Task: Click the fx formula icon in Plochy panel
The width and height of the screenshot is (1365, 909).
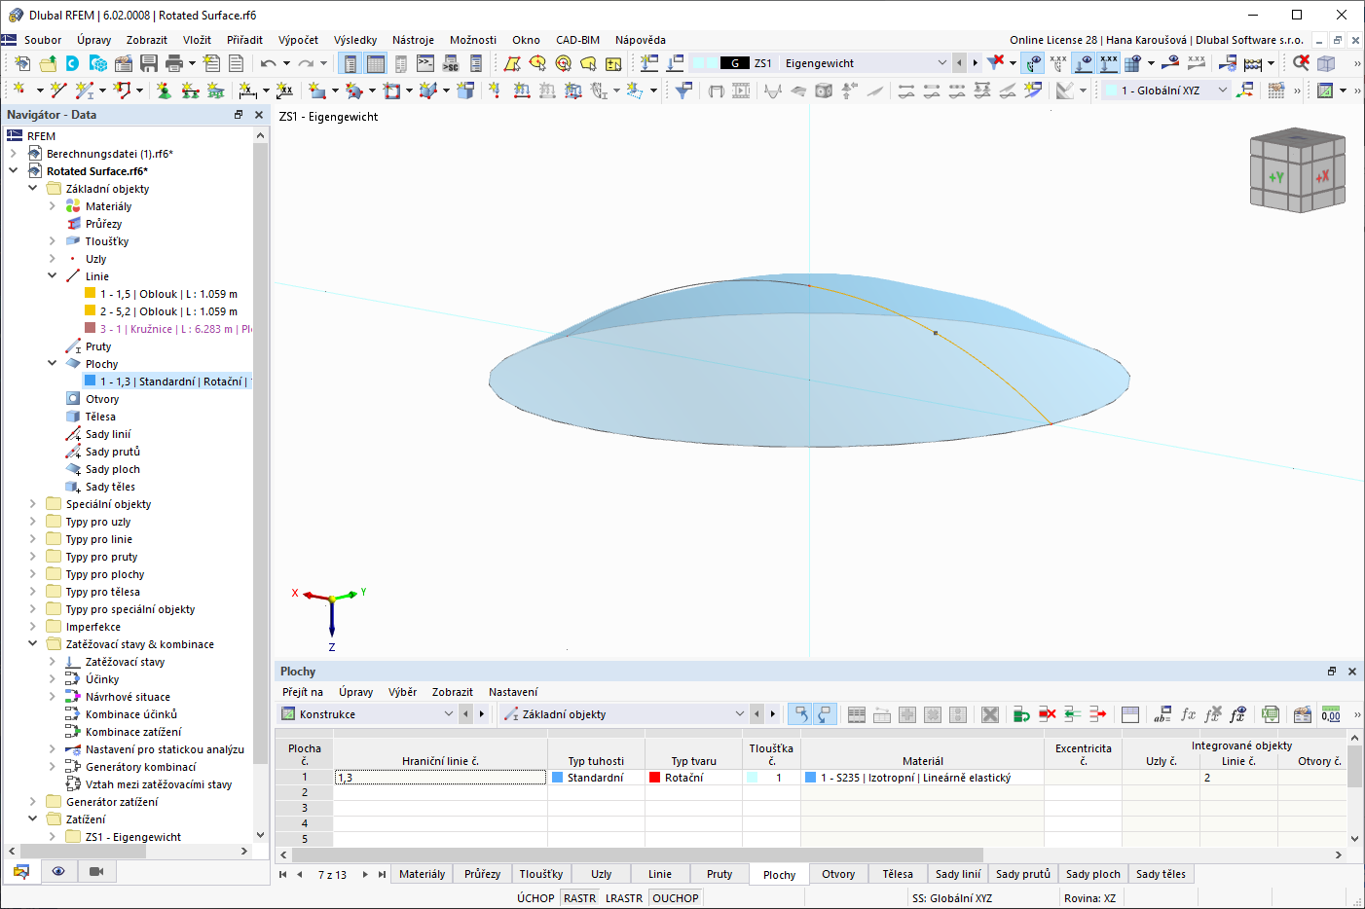Action: [1190, 714]
